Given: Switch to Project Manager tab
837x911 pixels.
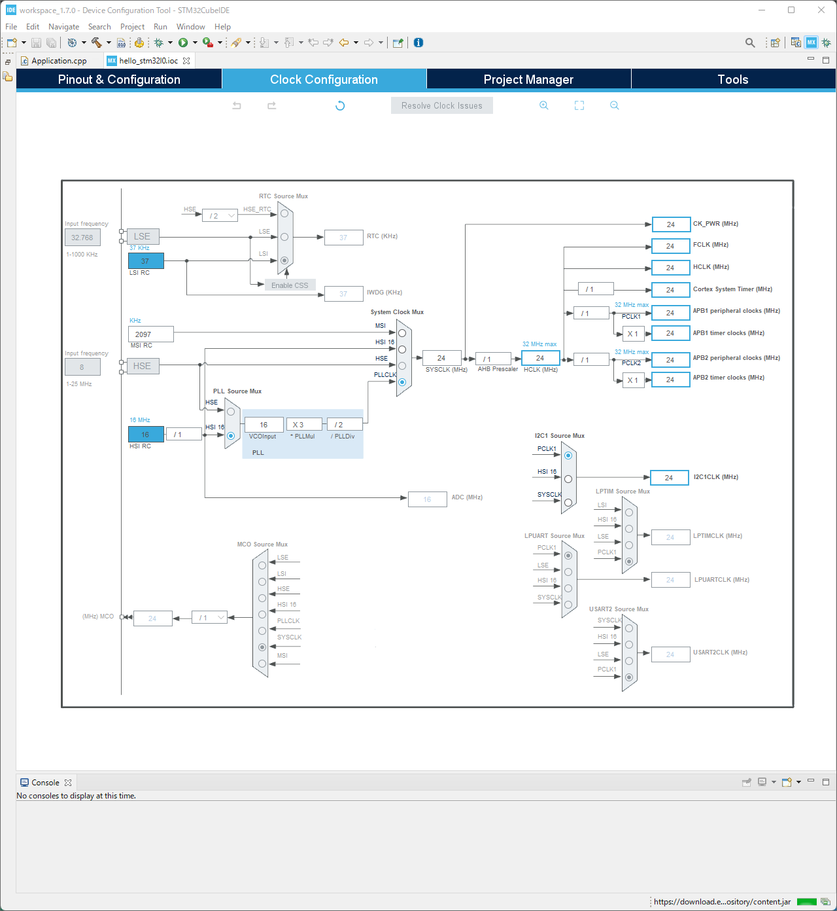Looking at the screenshot, I should [x=528, y=79].
